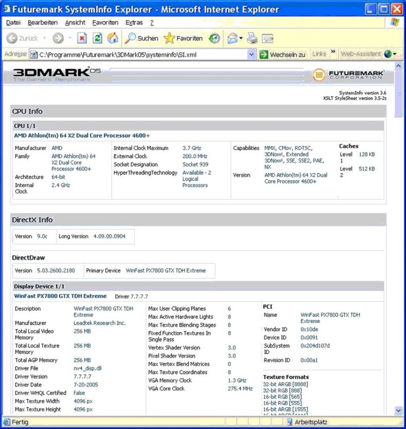406x429 pixels.
Task: Click the vertical scrollbar thumb
Action: pos(398,94)
